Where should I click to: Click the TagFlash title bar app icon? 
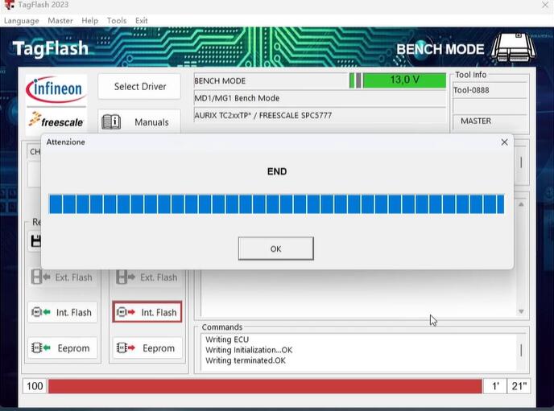(x=10, y=5)
